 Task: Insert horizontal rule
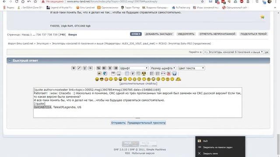(163, 74)
